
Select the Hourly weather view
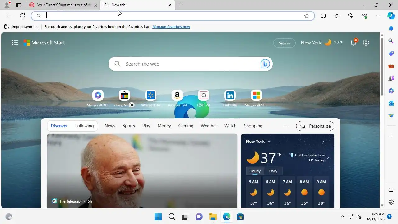click(x=255, y=171)
